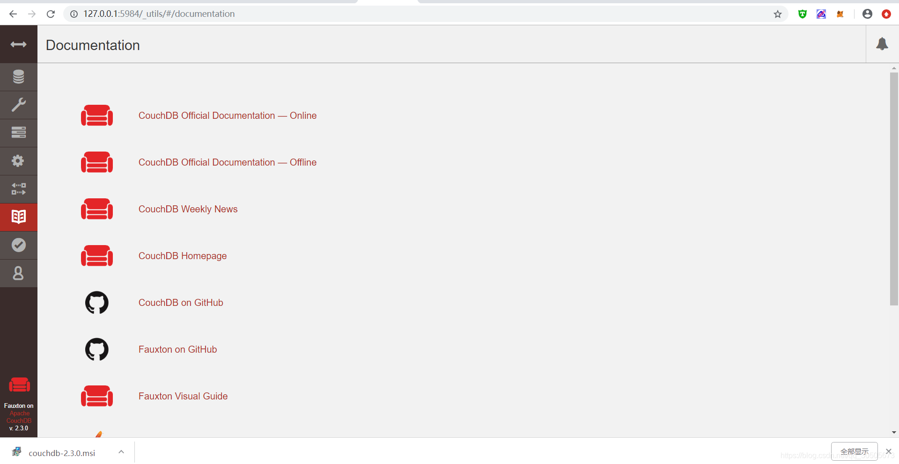Click the Fauxton couch logo at sidebar bottom
Viewport: 899px width, 464px height.
(19, 385)
